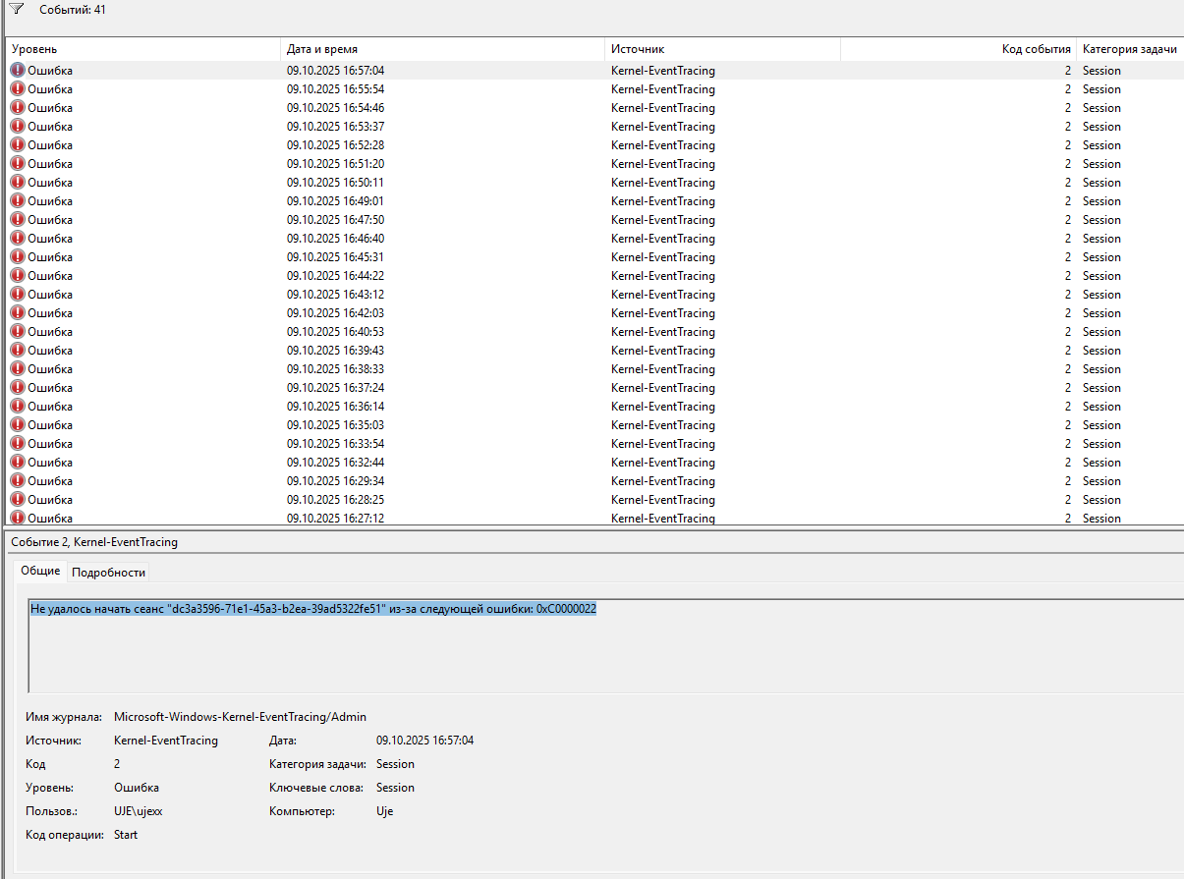Sort by the 'Источник' column header
This screenshot has width=1184, height=879.
click(722, 49)
